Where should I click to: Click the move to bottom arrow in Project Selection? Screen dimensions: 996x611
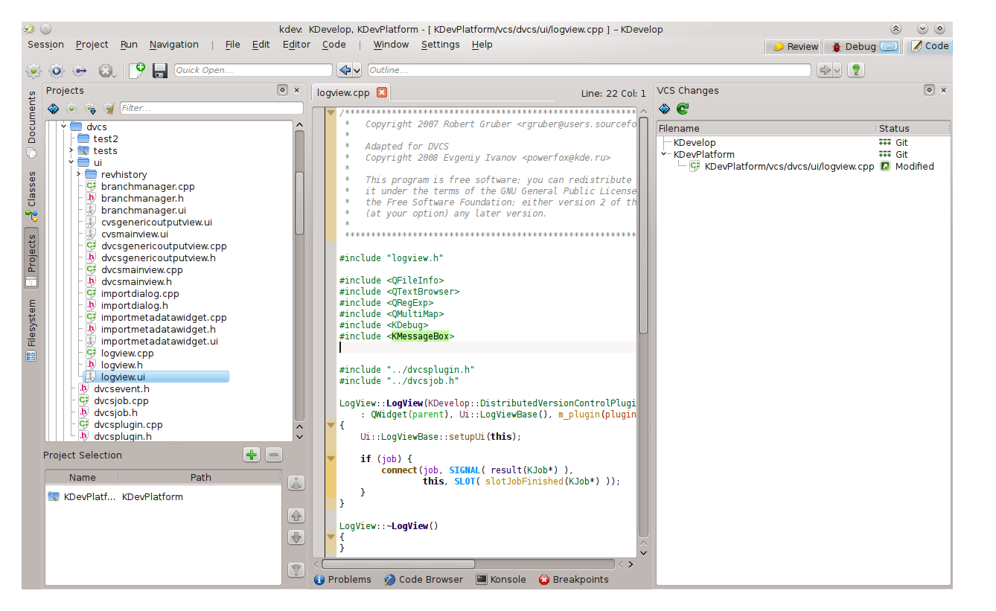[296, 569]
